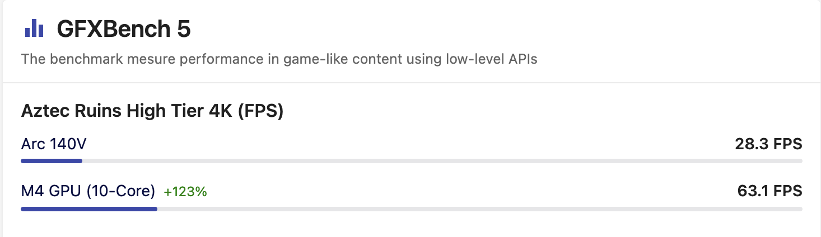Screen dimensions: 821x237
Task: Select the Aztec Ruins High Tier 4K title
Action: click(x=152, y=111)
